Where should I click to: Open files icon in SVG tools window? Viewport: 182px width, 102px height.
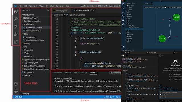tap(123, 4)
